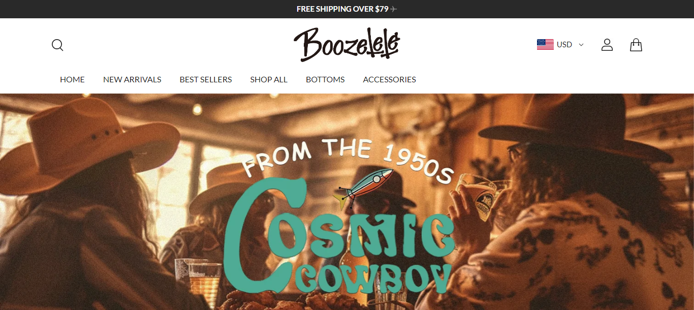
Task: Open the BOTTOMS menu item
Action: [x=325, y=79]
